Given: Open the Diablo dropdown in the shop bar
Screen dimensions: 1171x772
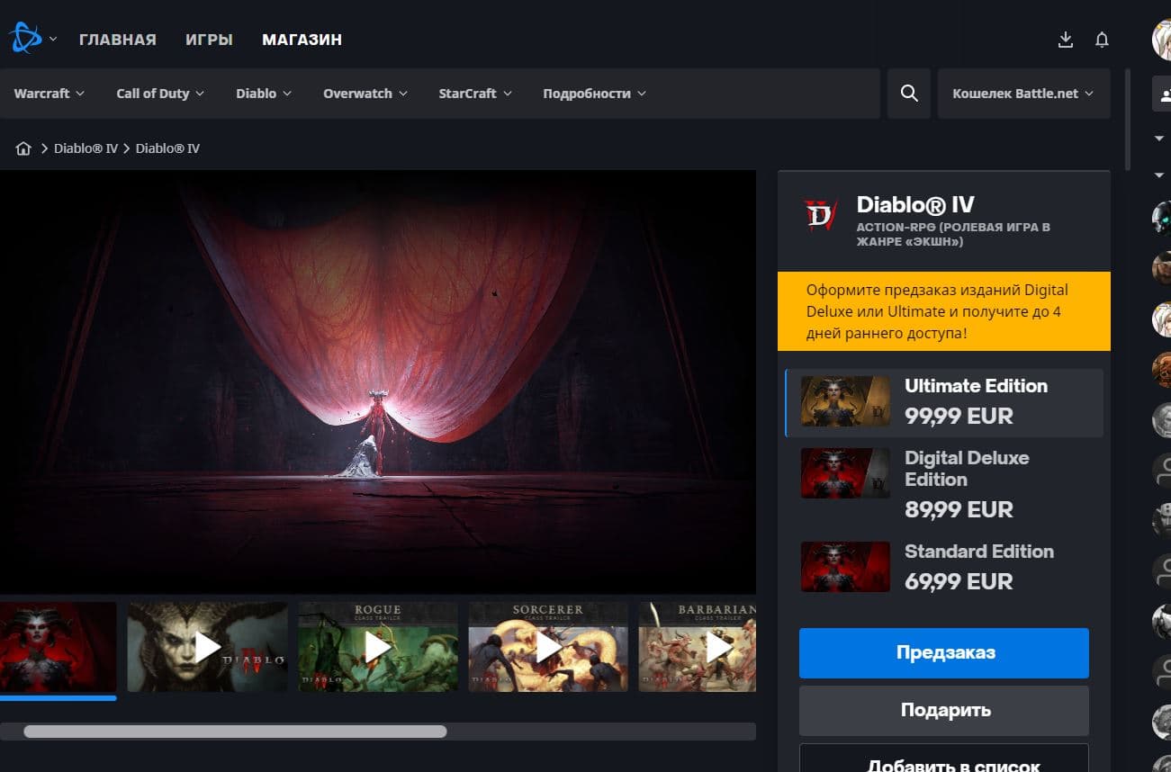Looking at the screenshot, I should point(264,94).
